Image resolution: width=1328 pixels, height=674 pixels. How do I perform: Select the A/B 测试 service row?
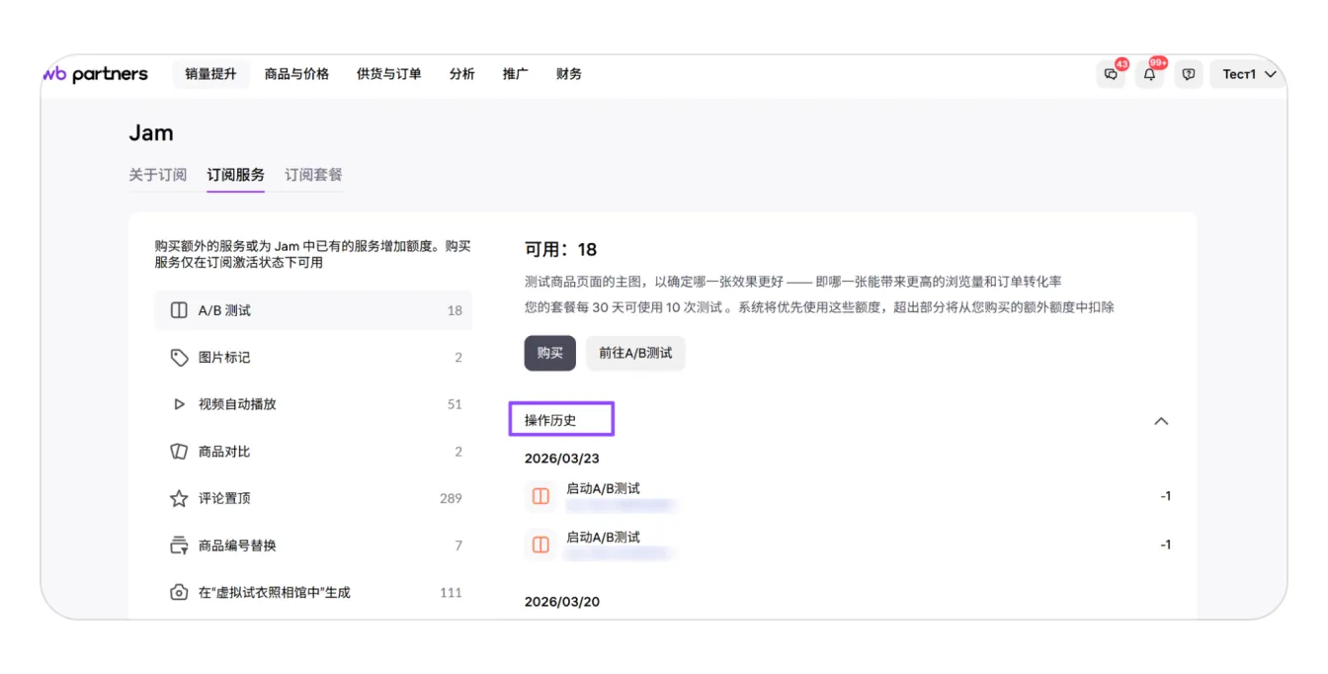[x=313, y=310]
